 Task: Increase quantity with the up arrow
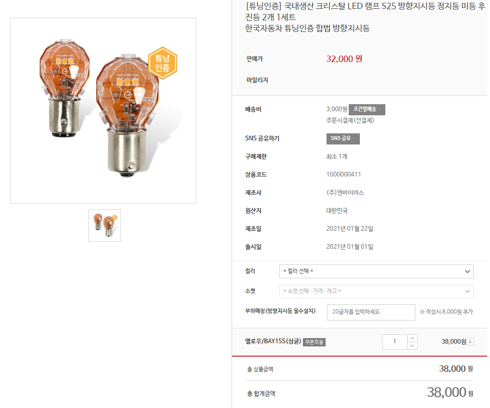click(x=413, y=339)
